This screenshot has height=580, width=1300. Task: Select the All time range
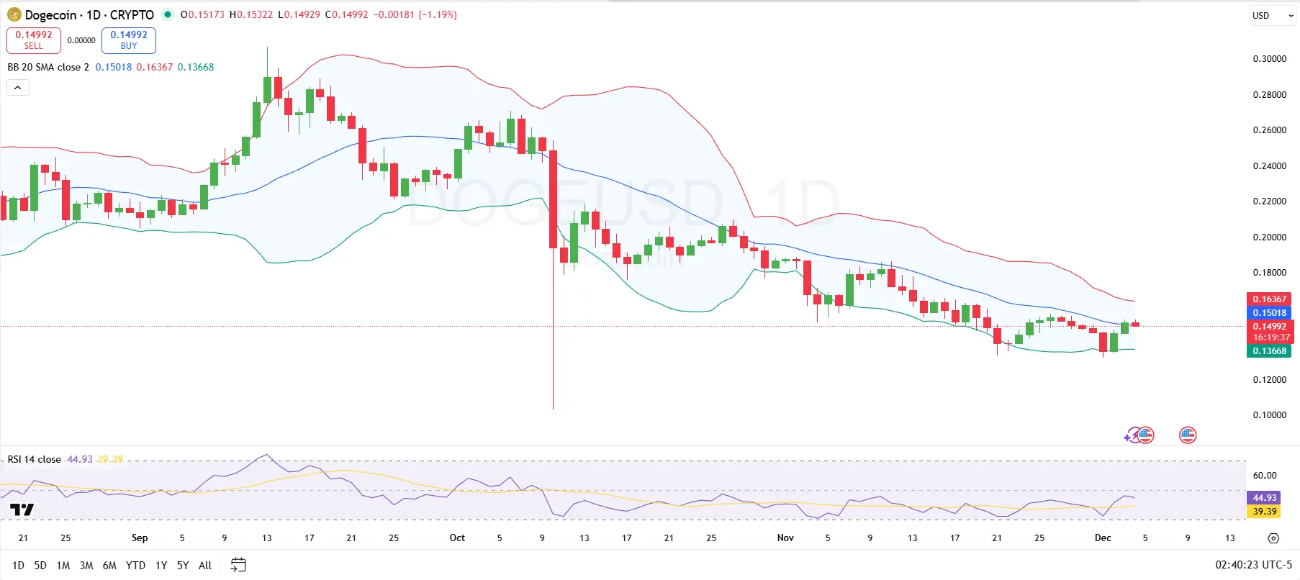(x=205, y=566)
